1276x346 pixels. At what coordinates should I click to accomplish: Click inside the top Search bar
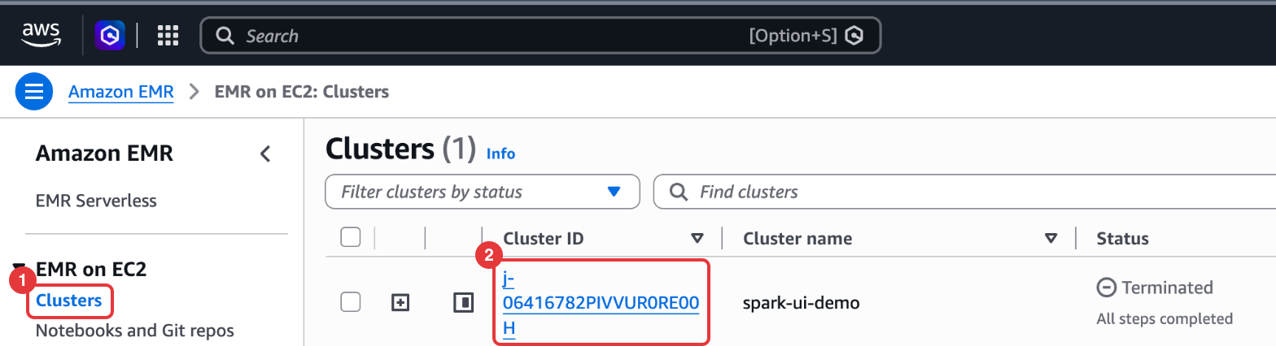540,36
